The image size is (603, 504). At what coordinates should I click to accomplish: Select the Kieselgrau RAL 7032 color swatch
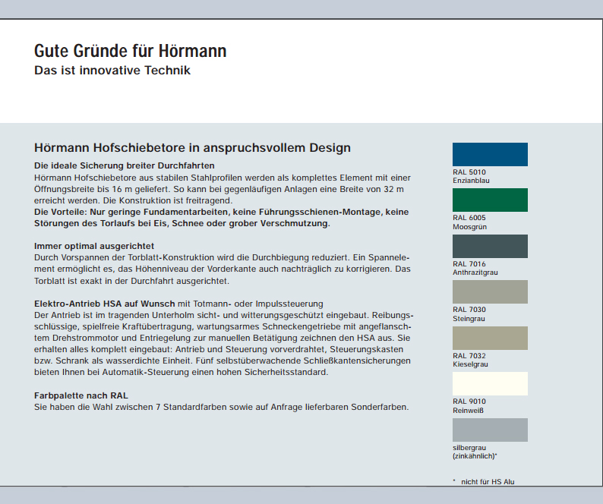point(490,338)
